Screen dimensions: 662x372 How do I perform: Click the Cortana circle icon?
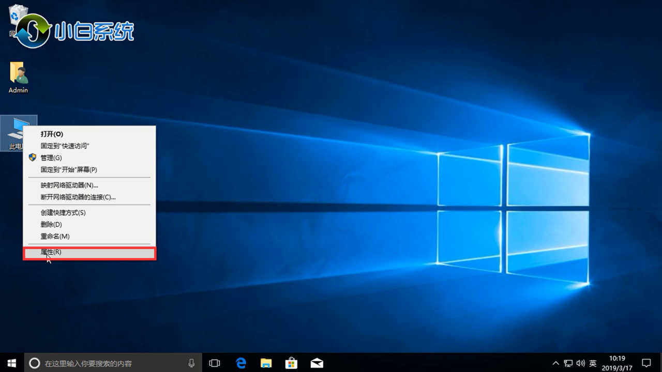point(34,363)
